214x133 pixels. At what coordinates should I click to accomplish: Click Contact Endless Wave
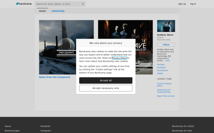[164, 85]
